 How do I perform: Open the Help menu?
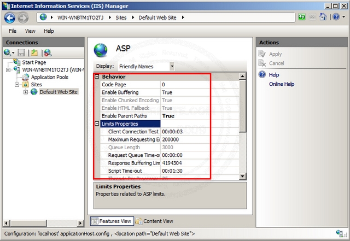pyautogui.click(x=49, y=31)
